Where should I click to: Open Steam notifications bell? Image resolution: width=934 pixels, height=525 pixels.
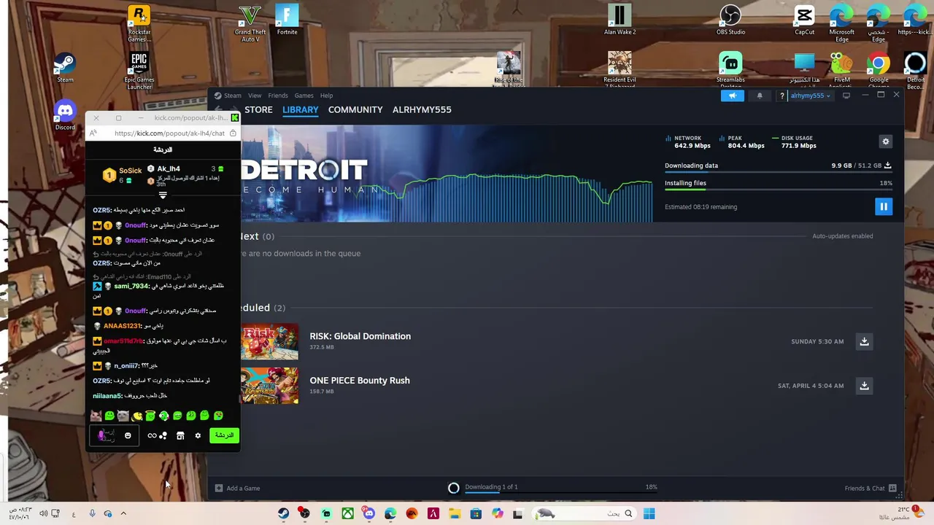pos(759,96)
